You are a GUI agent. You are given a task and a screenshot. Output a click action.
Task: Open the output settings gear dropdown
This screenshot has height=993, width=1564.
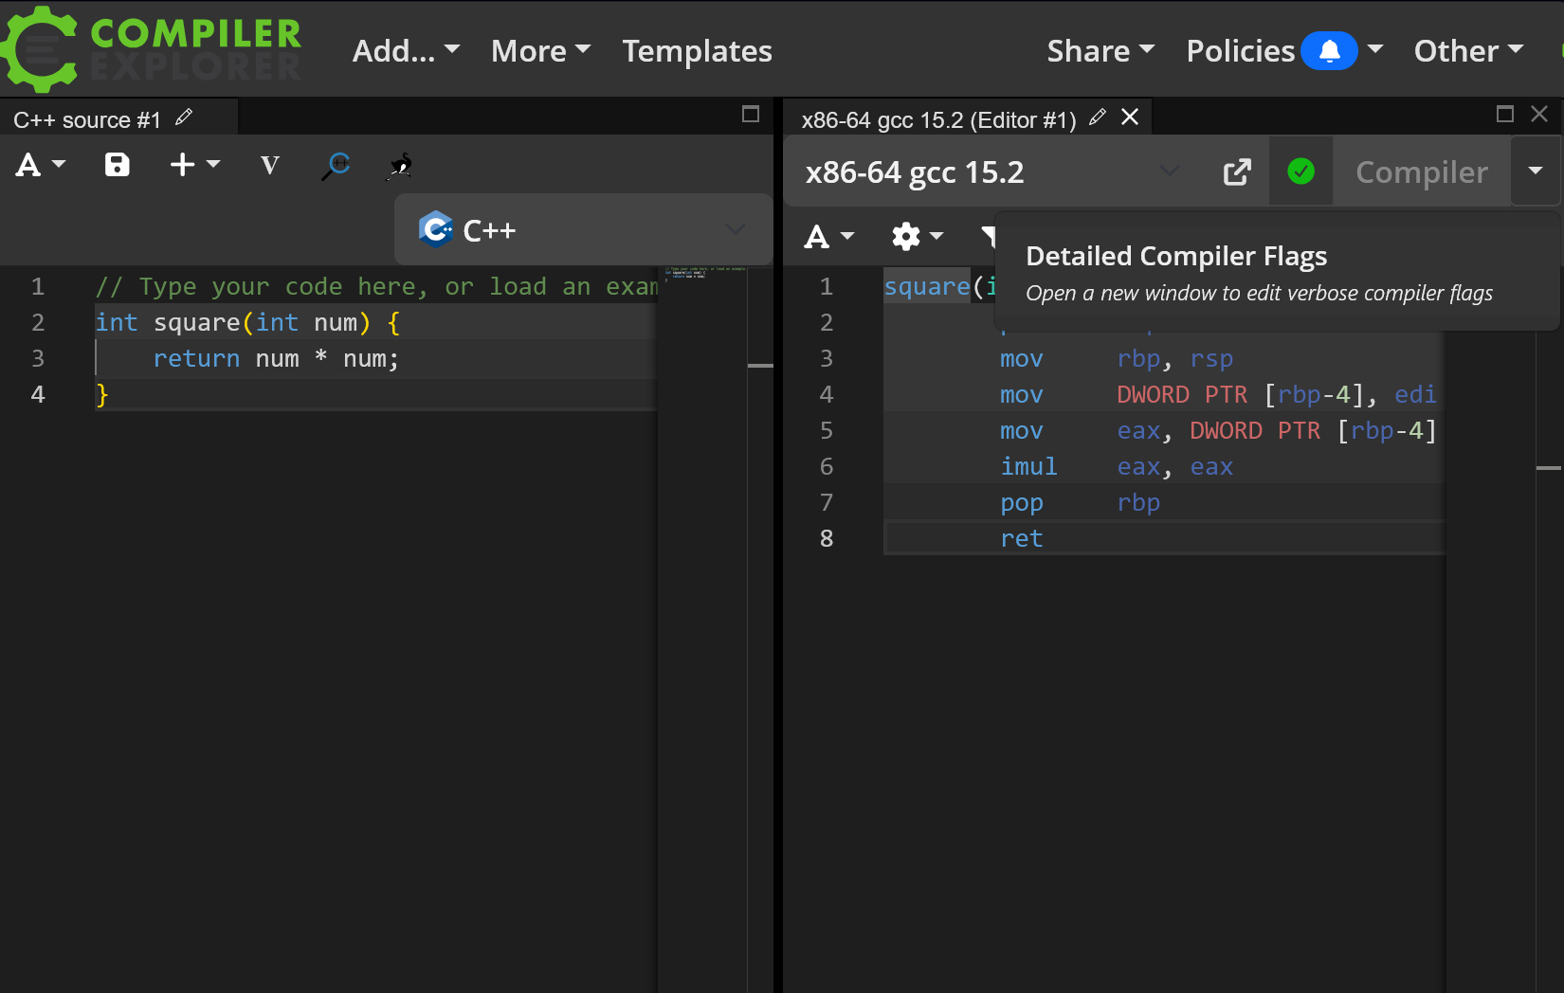918,236
